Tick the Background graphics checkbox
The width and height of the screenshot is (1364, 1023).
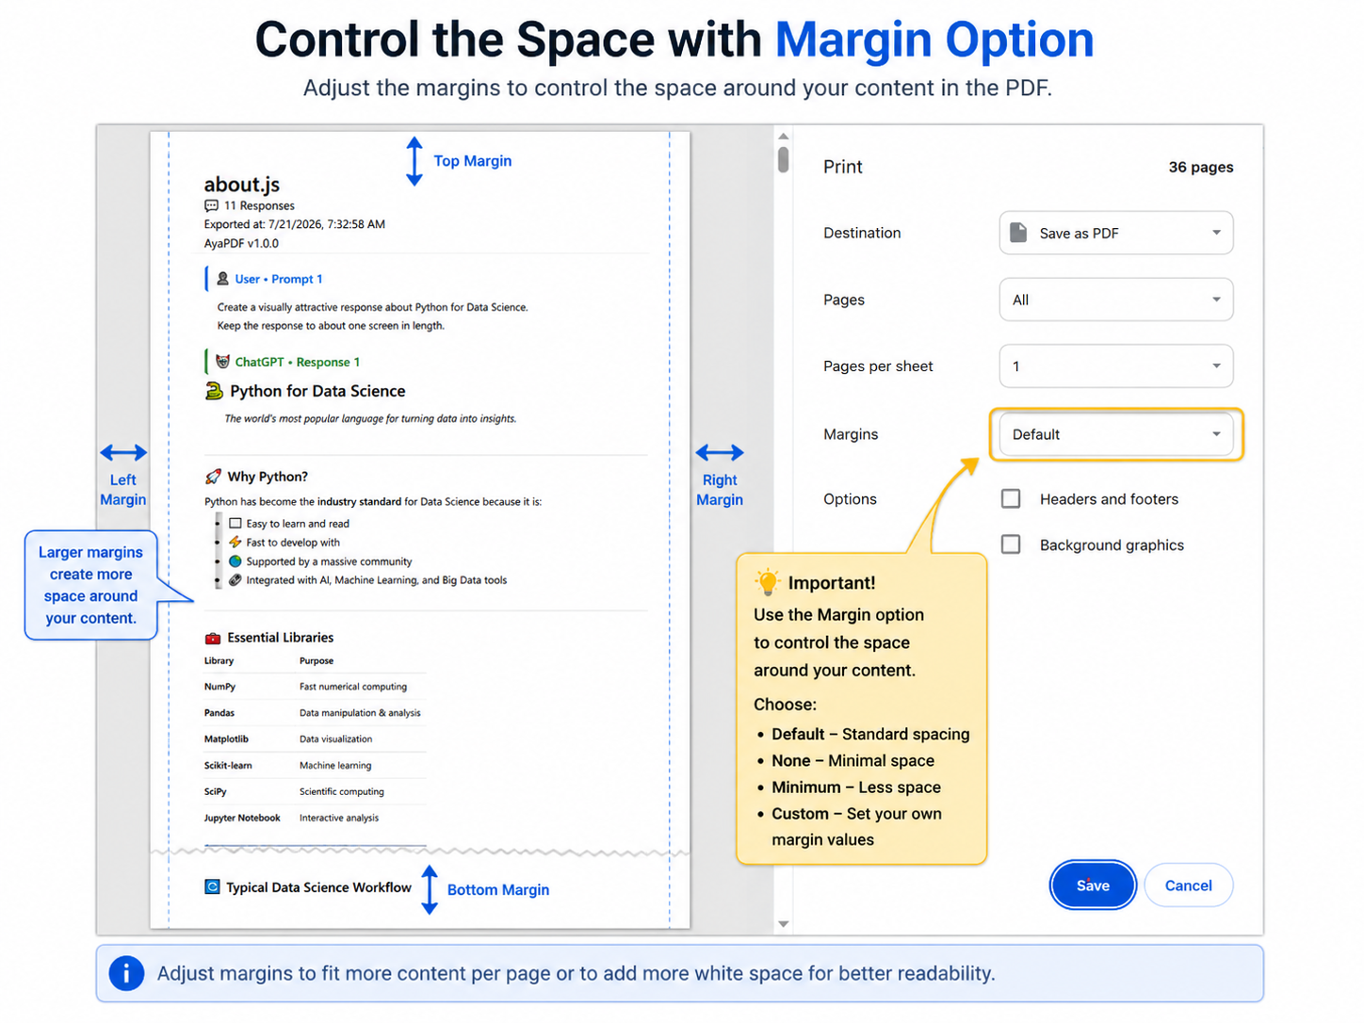(1011, 544)
